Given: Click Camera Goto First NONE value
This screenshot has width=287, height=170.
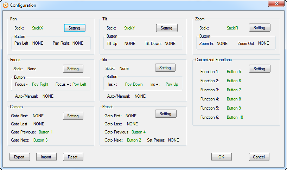Looking at the screenshot, I should click(38, 116).
